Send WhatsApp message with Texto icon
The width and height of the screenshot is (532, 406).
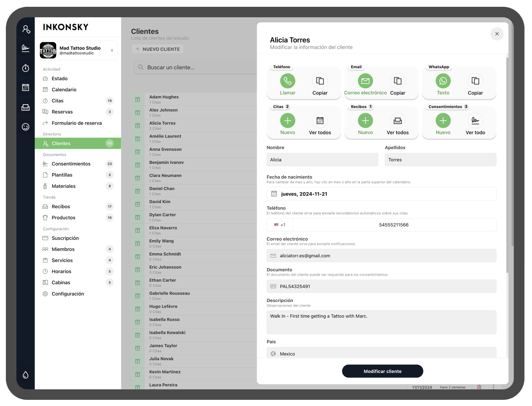pyautogui.click(x=443, y=81)
